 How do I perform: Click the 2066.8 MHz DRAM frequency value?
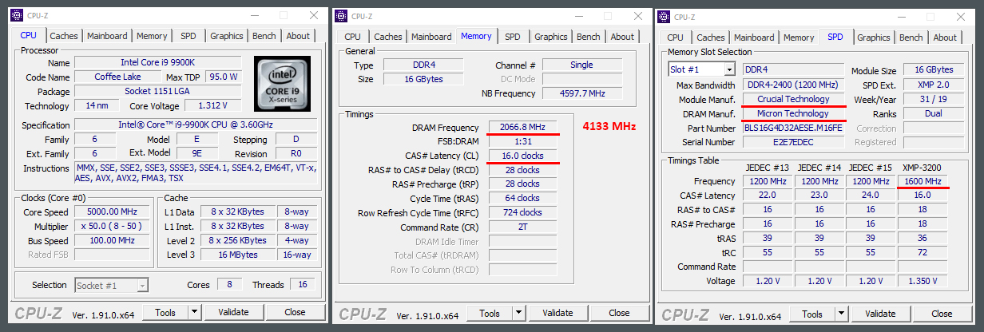(522, 128)
